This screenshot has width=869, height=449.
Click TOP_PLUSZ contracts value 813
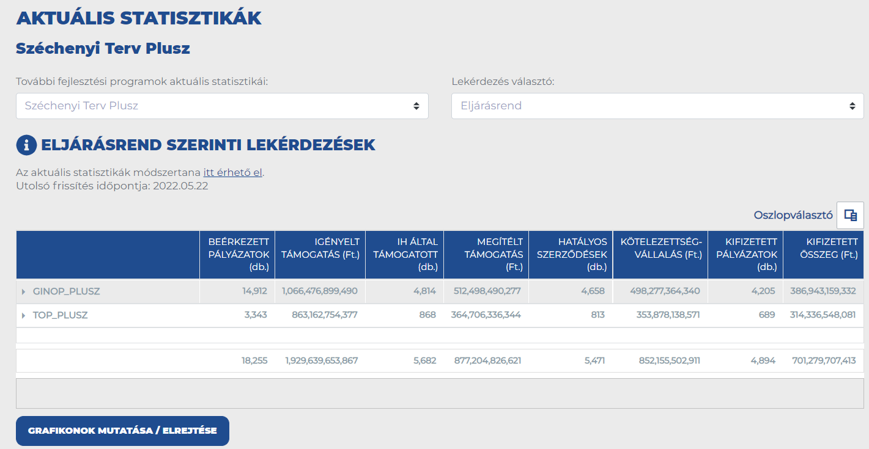tap(597, 315)
